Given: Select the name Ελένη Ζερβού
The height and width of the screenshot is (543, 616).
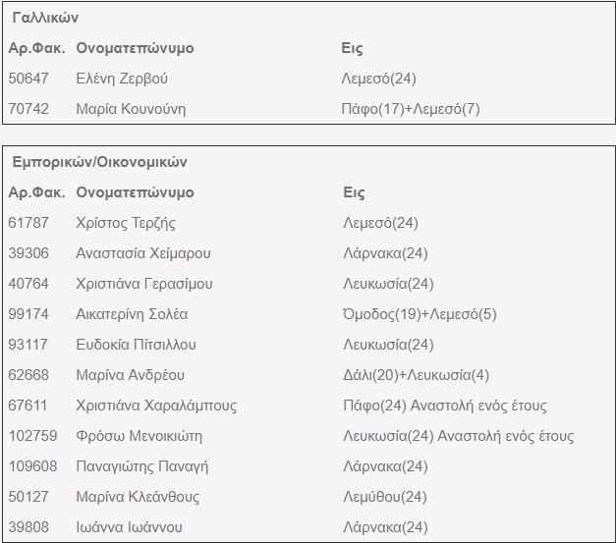Looking at the screenshot, I should (122, 79).
